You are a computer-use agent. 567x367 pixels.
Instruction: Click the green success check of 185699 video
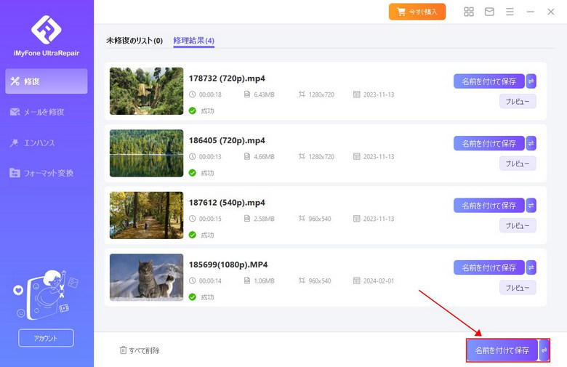pyautogui.click(x=193, y=297)
